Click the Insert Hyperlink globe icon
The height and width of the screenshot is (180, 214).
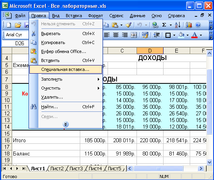pyautogui.click(x=155, y=25)
